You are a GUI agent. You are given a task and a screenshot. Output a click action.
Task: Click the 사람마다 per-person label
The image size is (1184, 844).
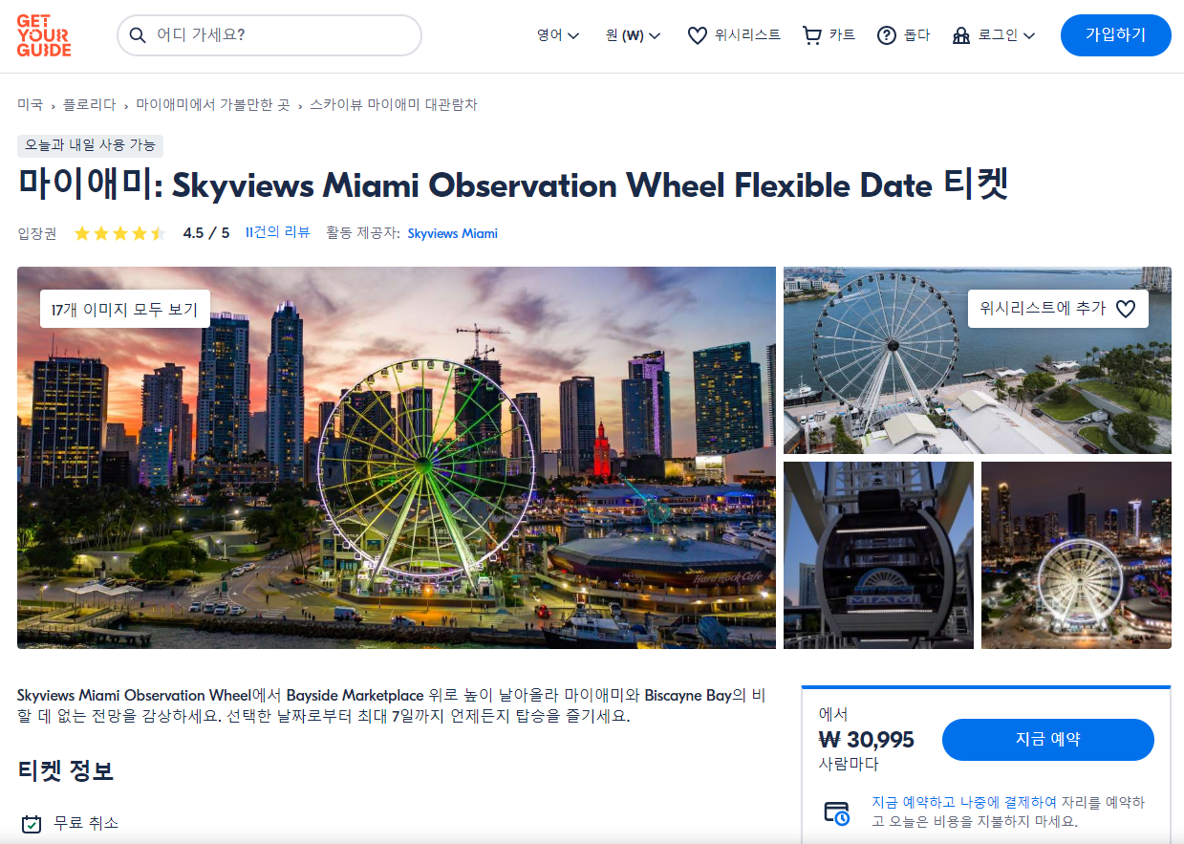tap(849, 765)
